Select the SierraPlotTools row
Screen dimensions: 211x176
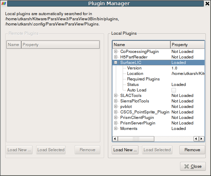pyautogui.click(x=158, y=101)
